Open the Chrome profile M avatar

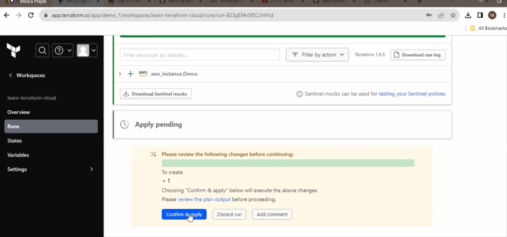492,15
